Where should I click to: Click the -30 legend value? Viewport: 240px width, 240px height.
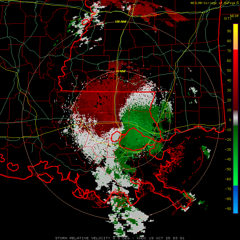(x=228, y=150)
